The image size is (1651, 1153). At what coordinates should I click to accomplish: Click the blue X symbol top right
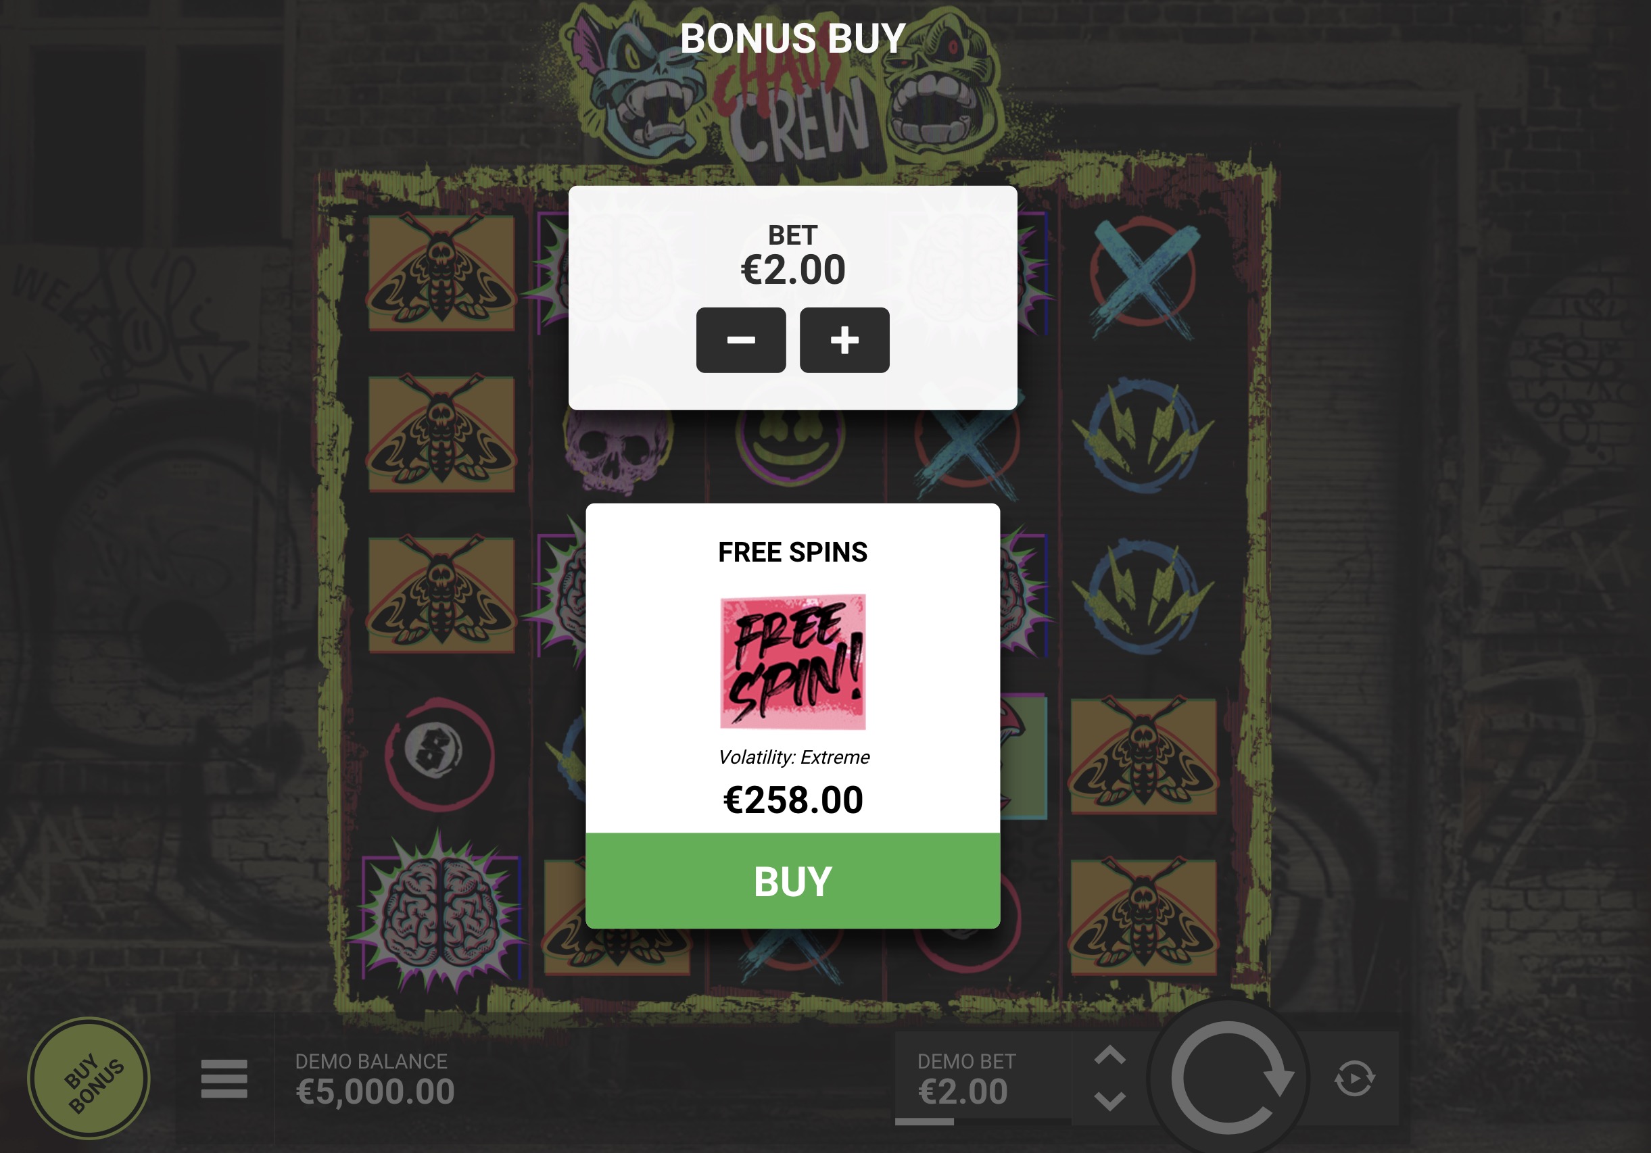[x=1144, y=276]
